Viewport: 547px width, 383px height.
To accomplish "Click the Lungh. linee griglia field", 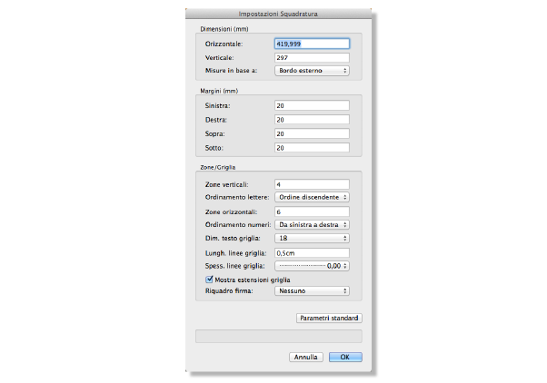I will point(312,253).
